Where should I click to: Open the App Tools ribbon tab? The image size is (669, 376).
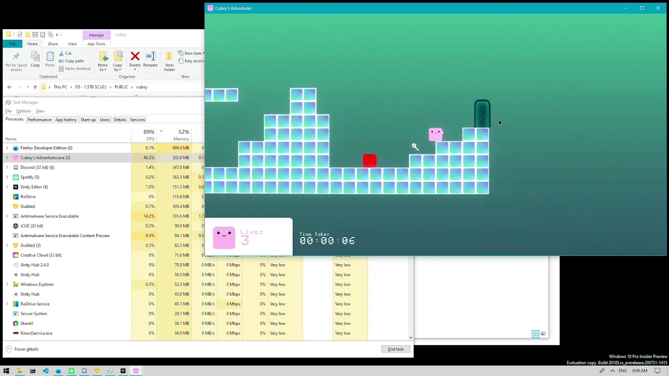pyautogui.click(x=96, y=44)
